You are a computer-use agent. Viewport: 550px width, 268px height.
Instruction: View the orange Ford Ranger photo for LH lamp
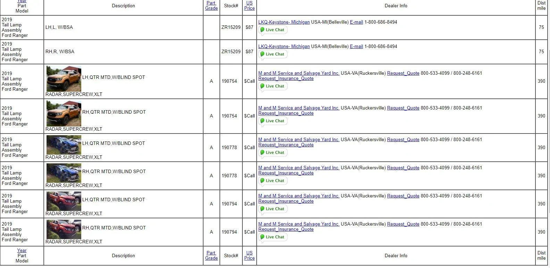pyautogui.click(x=64, y=79)
